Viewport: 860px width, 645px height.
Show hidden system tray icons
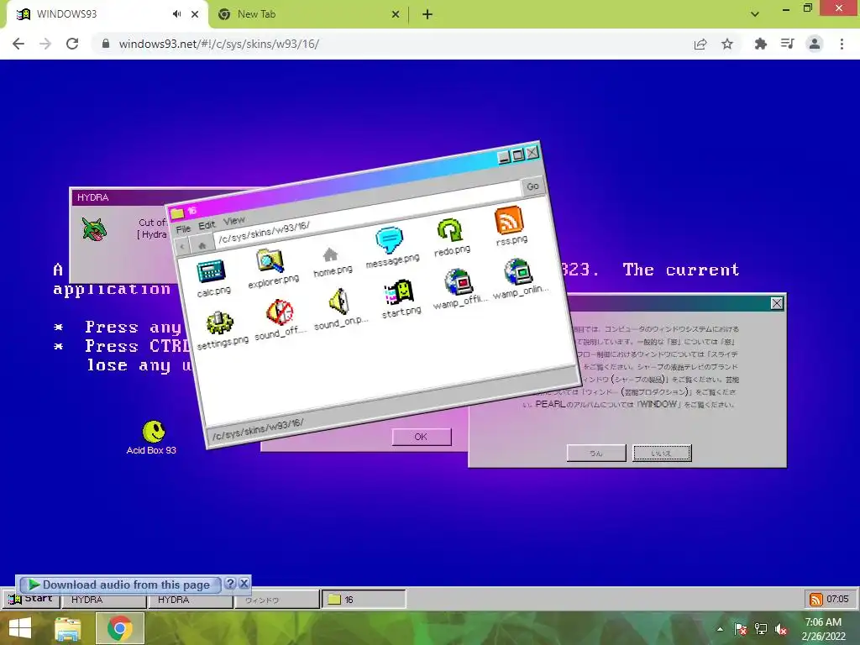(x=720, y=629)
